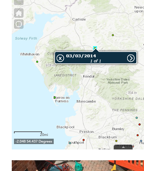Viewport: 144px width, 171px height.
Task: Close the 03/03/2014 popup
Action: click(60, 58)
